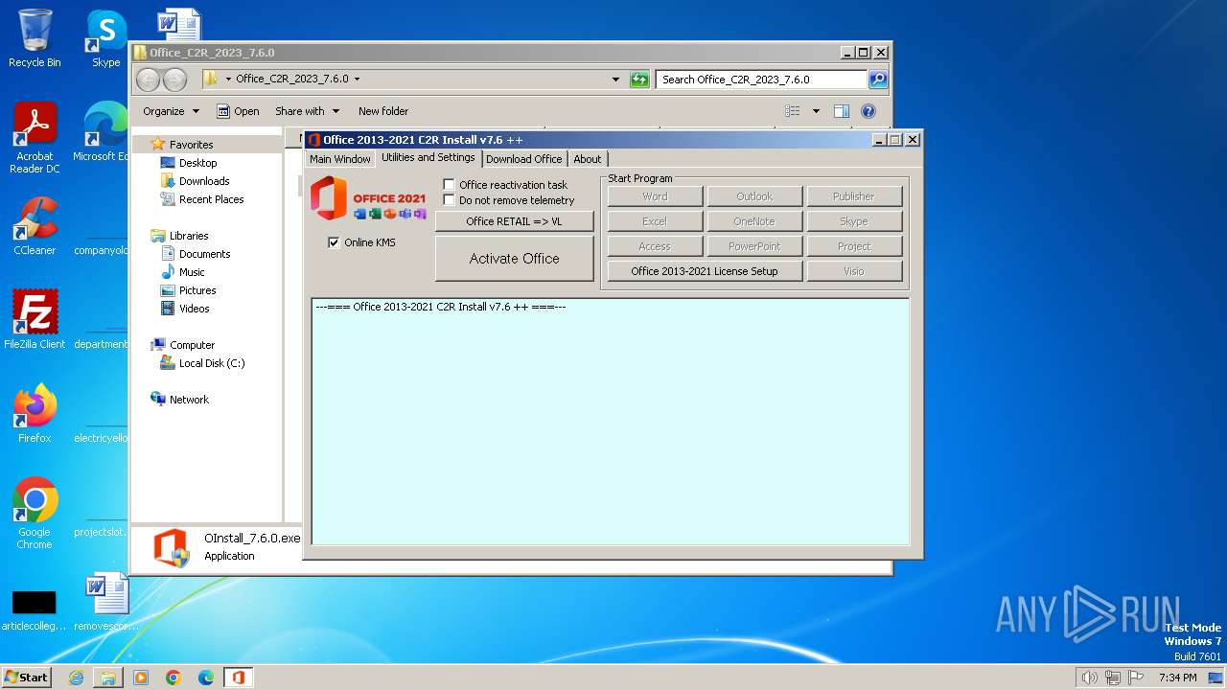Open the Recycle Bin desktop icon
The width and height of the screenshot is (1227, 690).
point(35,38)
